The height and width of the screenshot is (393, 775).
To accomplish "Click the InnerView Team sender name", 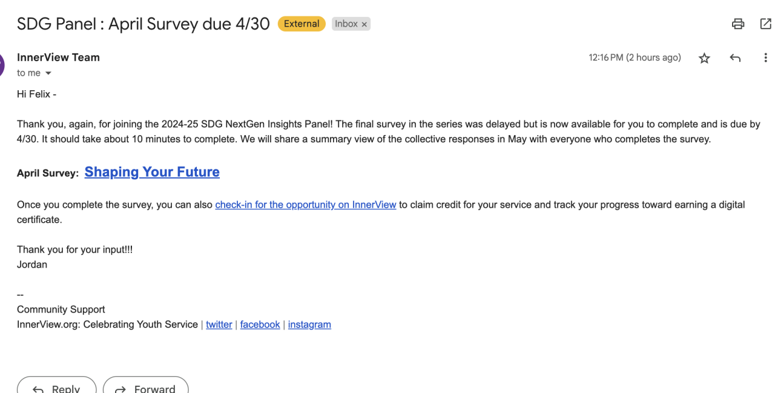I will 58,58.
